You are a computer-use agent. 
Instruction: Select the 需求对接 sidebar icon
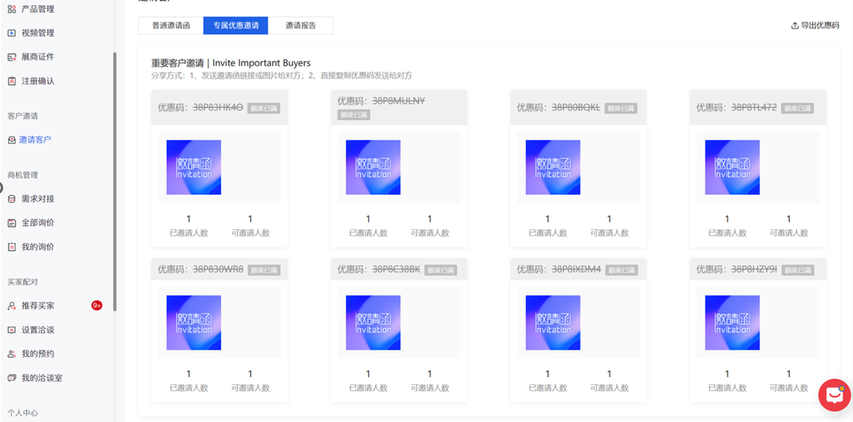(12, 199)
